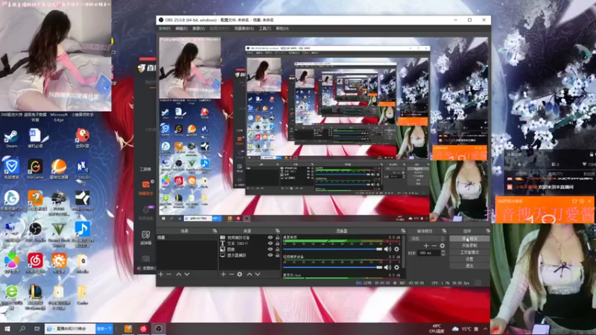Show hidden system tray icons chevron
Image resolution: width=596 pixels, height=335 pixels.
coord(486,329)
